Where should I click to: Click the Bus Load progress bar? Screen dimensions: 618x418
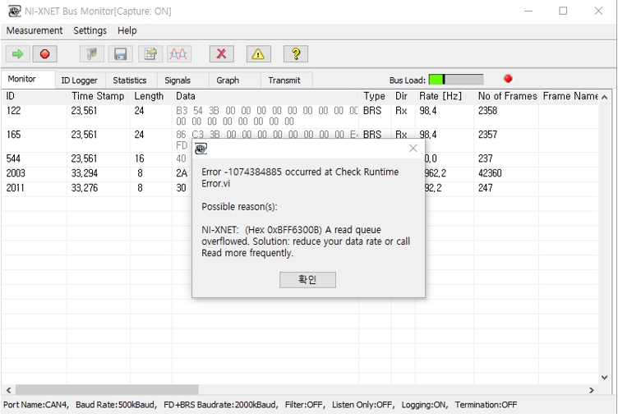click(456, 80)
